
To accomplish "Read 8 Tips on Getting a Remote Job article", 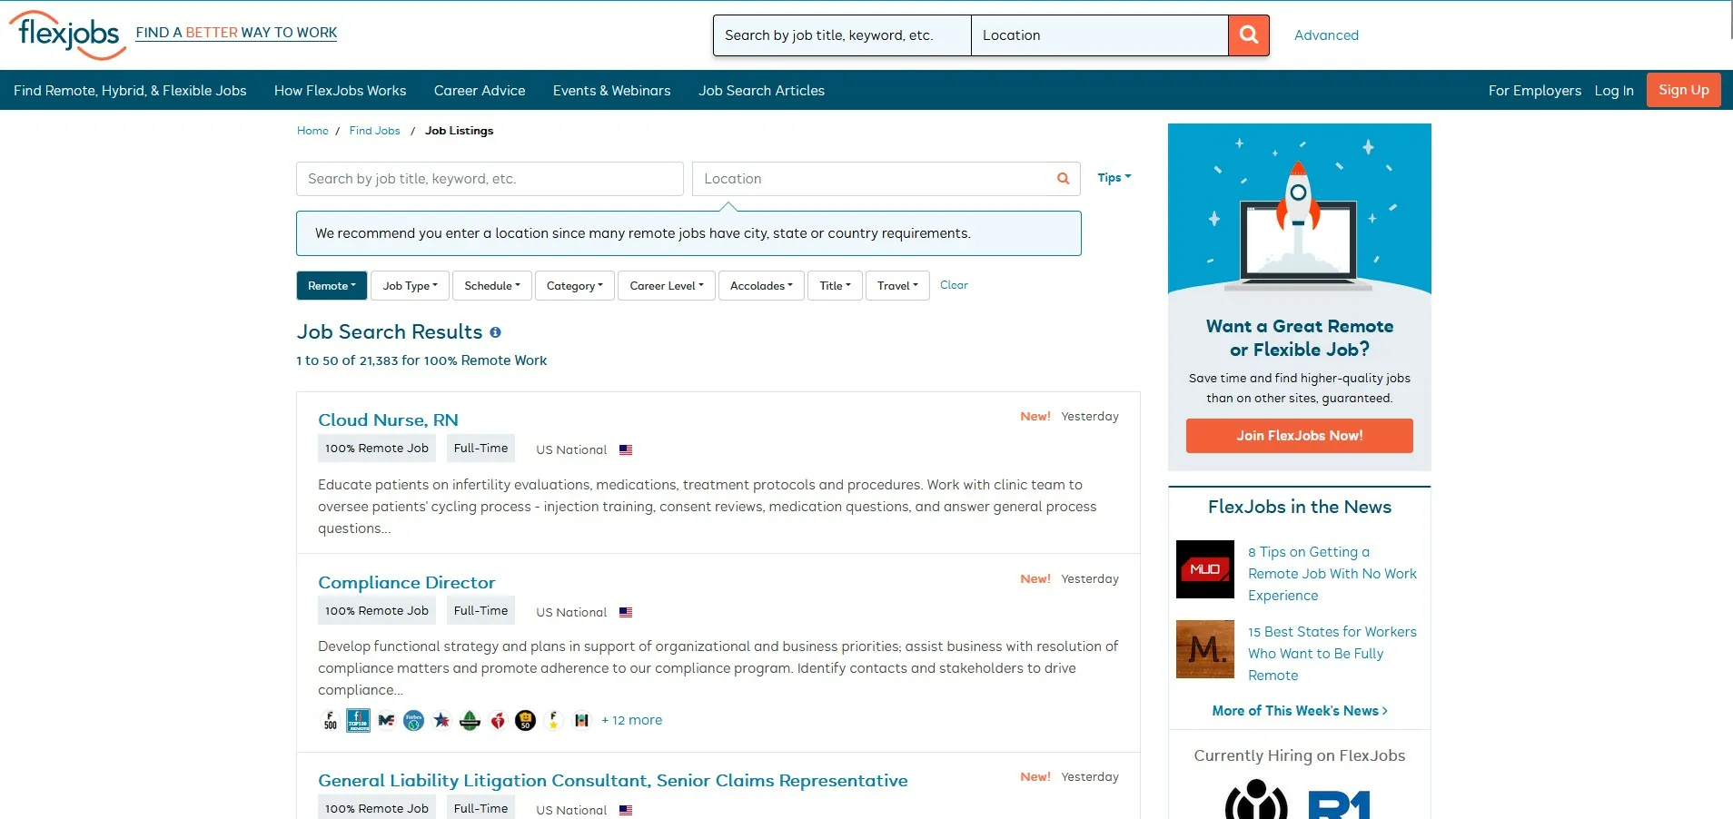I will [1332, 574].
